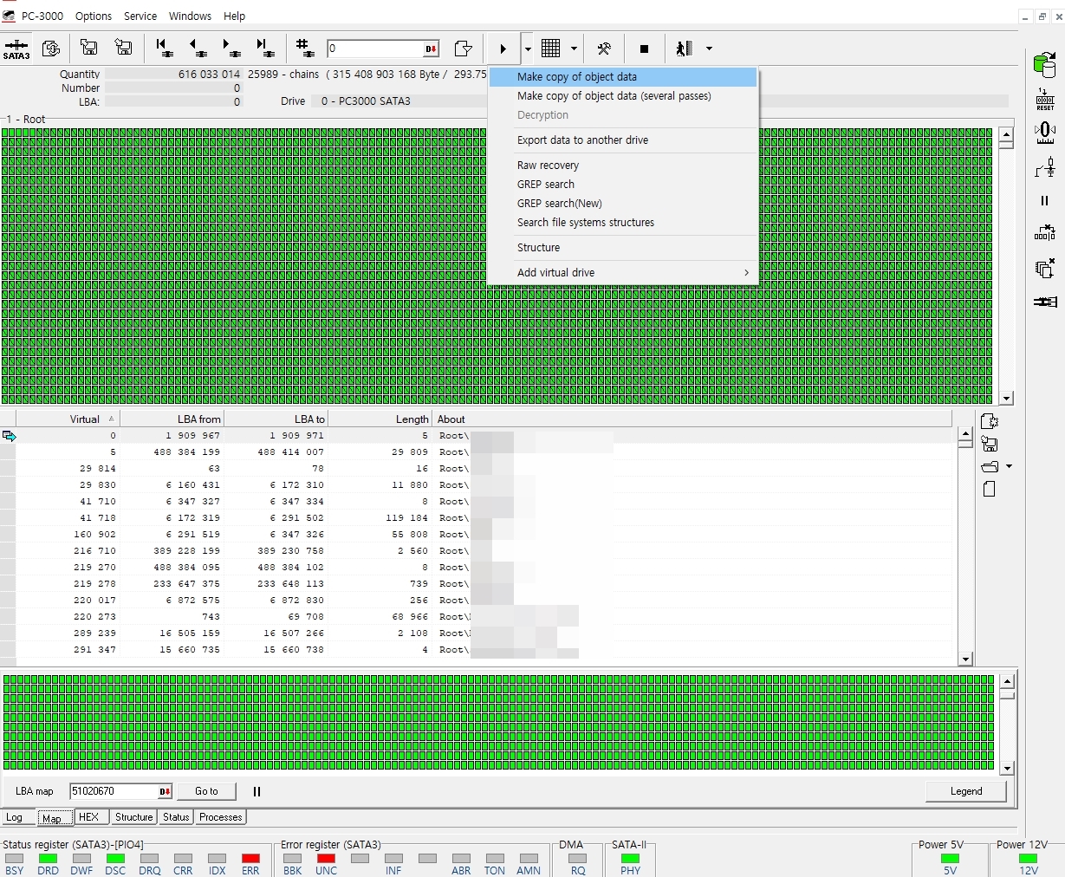
Task: Click the power switch circuit icon
Action: point(1045,167)
